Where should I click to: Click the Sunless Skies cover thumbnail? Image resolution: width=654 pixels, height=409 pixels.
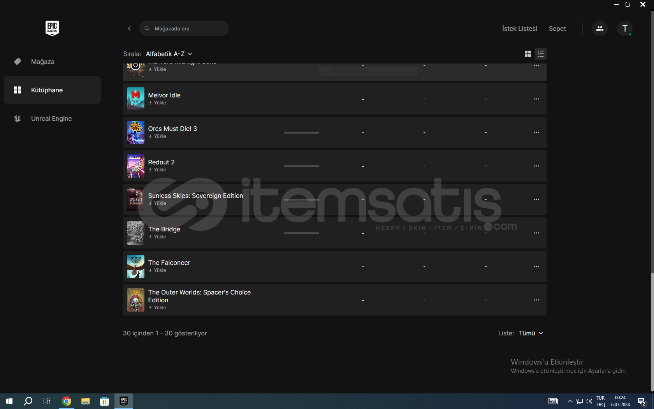pos(135,199)
